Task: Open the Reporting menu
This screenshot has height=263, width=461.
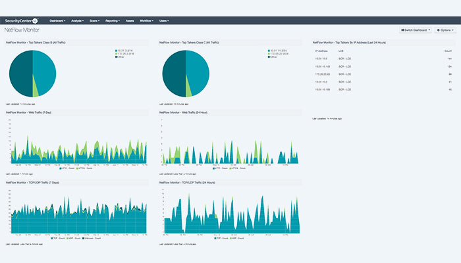Action: click(x=112, y=20)
